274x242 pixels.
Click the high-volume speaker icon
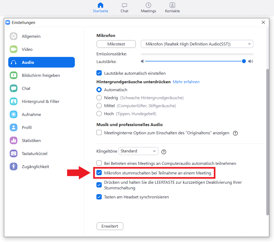251,61
